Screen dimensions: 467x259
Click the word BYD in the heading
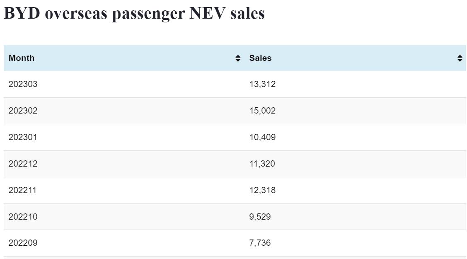pyautogui.click(x=22, y=13)
